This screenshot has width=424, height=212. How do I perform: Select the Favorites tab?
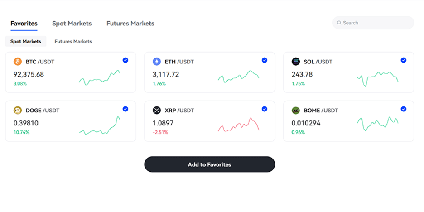[24, 24]
